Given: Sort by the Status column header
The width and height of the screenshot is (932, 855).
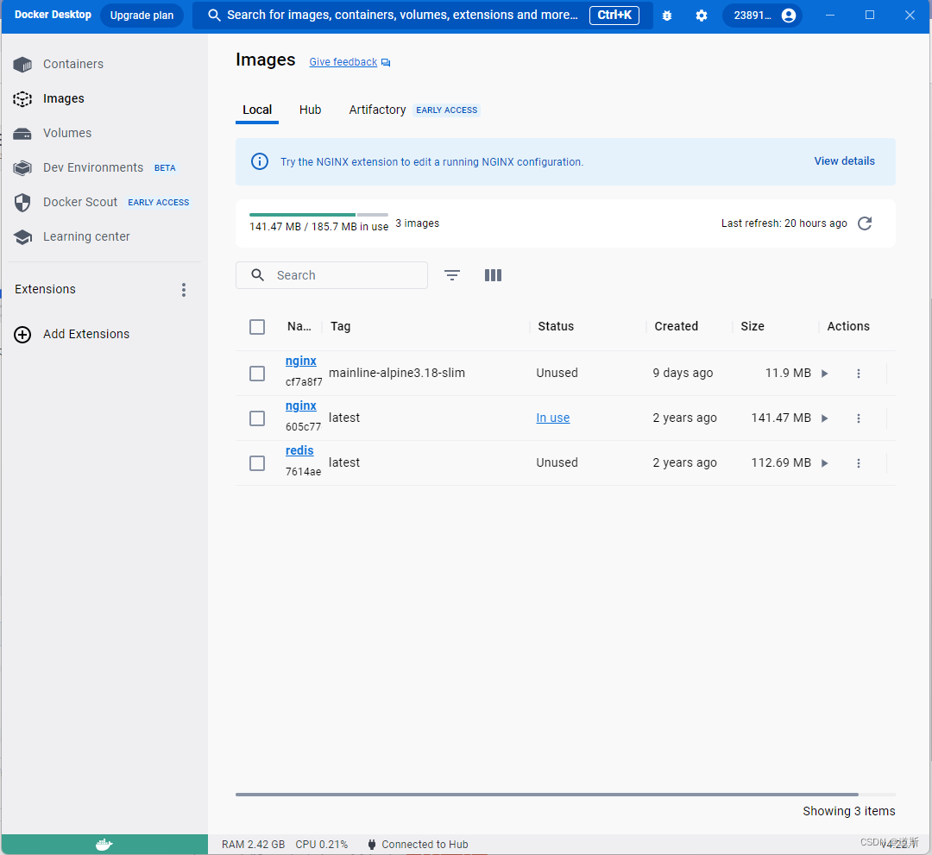Looking at the screenshot, I should [556, 326].
